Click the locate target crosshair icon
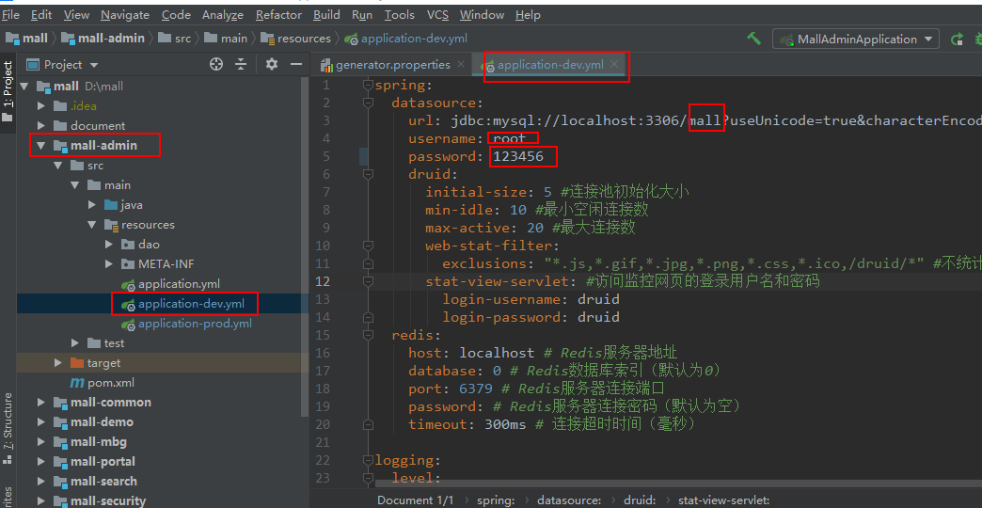Image resolution: width=982 pixels, height=508 pixels. point(216,64)
